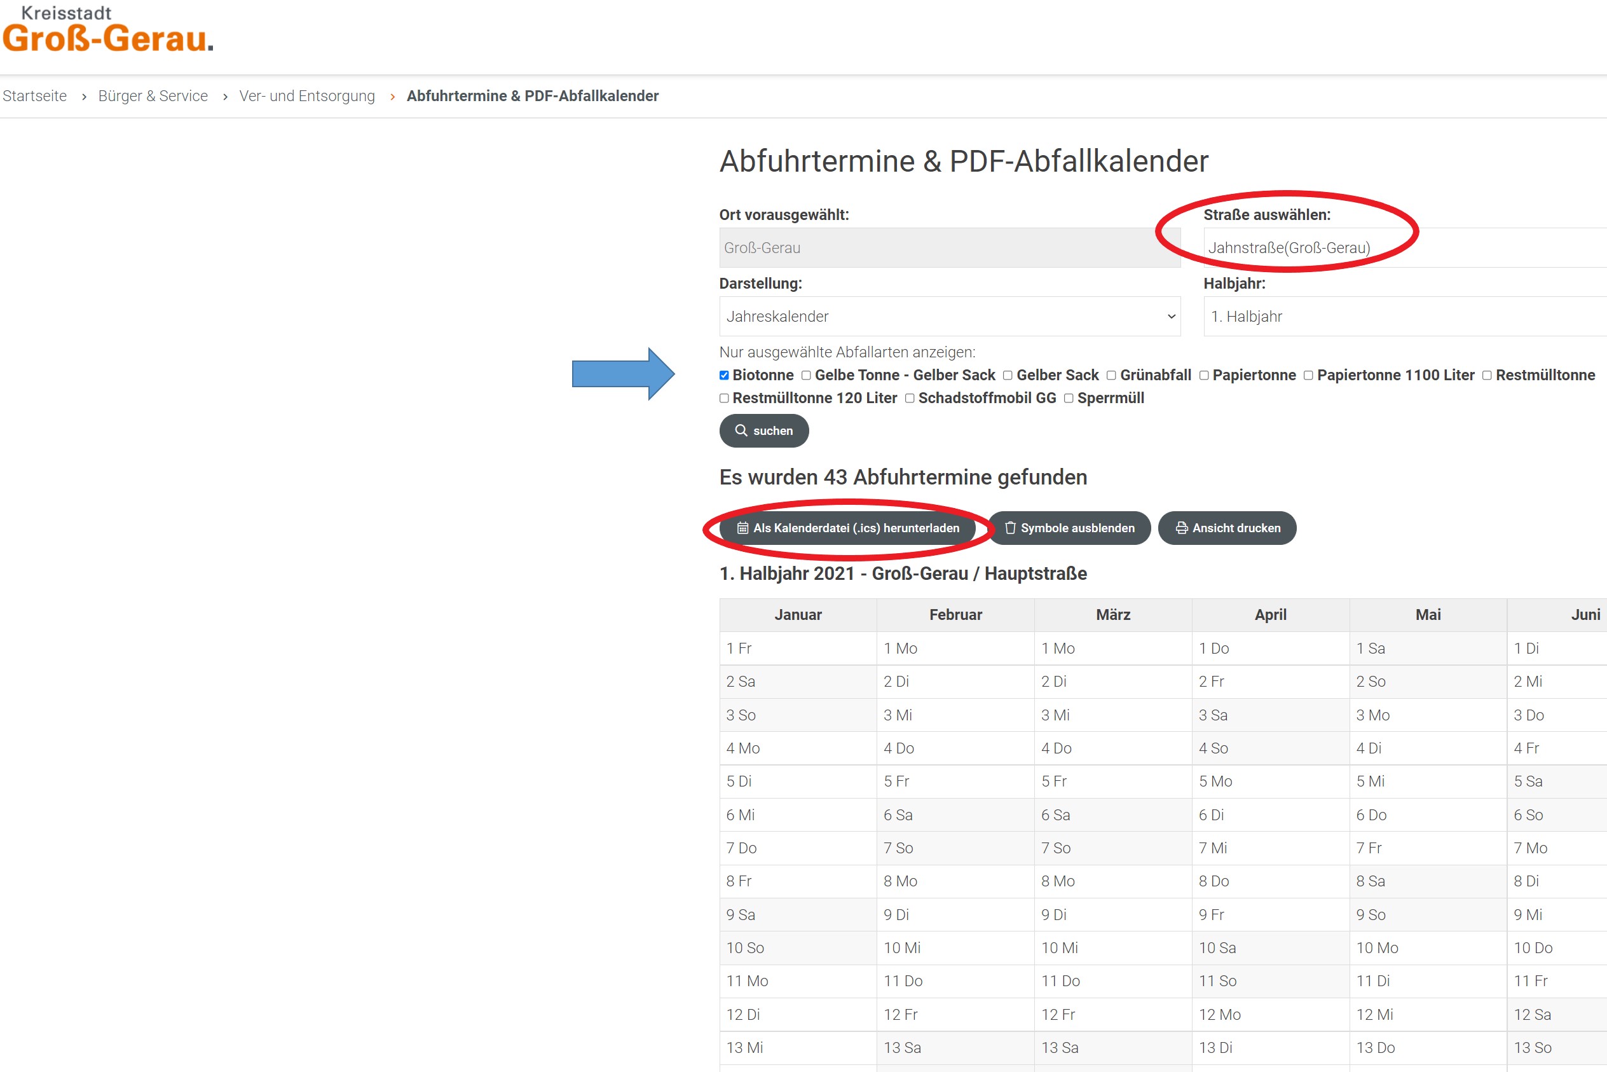1607x1072 pixels.
Task: Open the Darstellung Jahreskalender dropdown
Action: point(950,317)
